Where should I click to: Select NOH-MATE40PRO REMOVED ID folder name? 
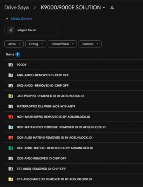pyautogui.click(x=53, y=117)
